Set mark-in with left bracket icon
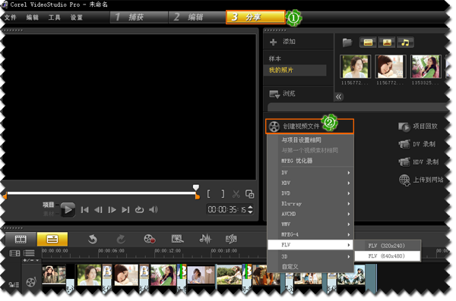Screen dimensions: 456x301 208,193
